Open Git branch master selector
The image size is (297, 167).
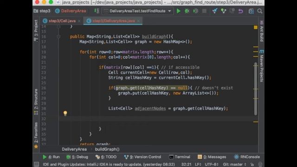(234, 164)
